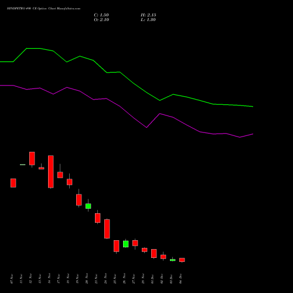
Task: Click the small green candle above 03 Dec
Action: point(173,260)
